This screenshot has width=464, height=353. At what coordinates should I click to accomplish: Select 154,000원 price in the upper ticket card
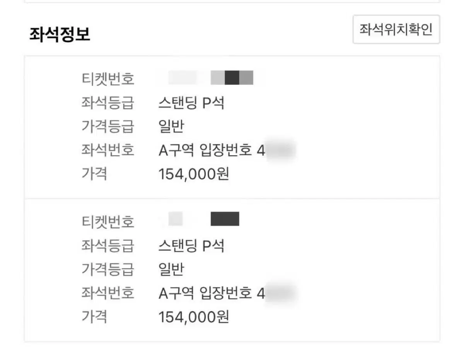tap(194, 174)
